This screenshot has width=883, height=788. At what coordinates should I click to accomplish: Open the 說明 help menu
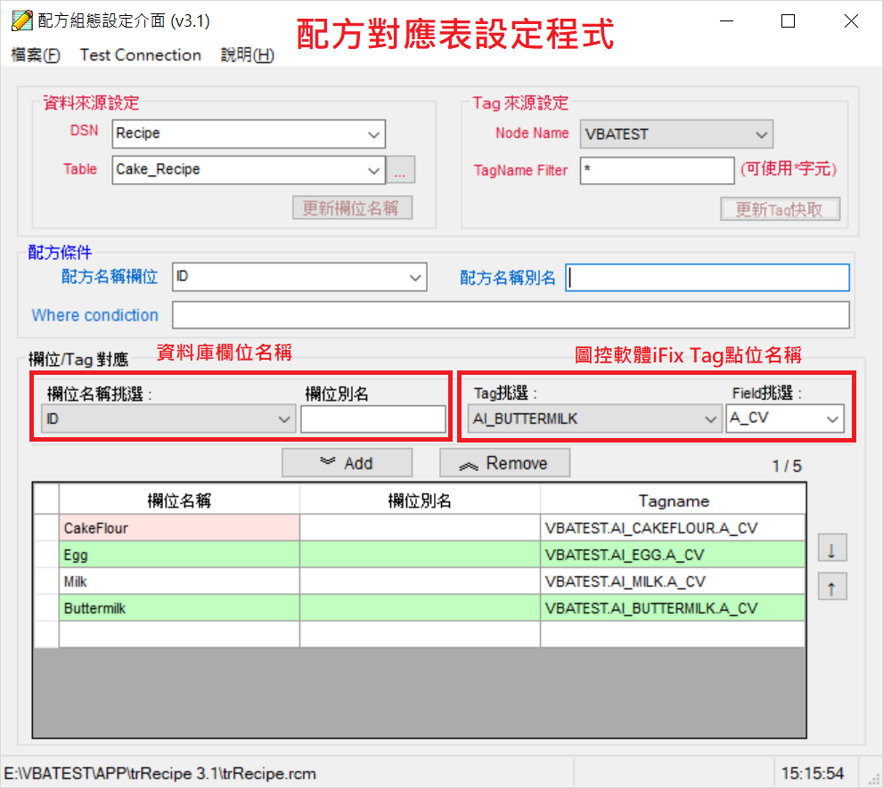tap(247, 55)
